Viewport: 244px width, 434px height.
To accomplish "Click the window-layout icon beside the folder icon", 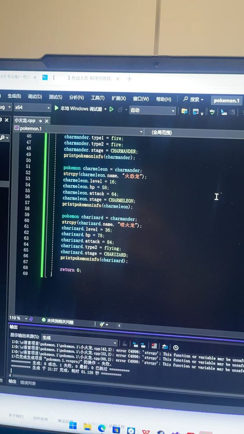I will [196, 111].
